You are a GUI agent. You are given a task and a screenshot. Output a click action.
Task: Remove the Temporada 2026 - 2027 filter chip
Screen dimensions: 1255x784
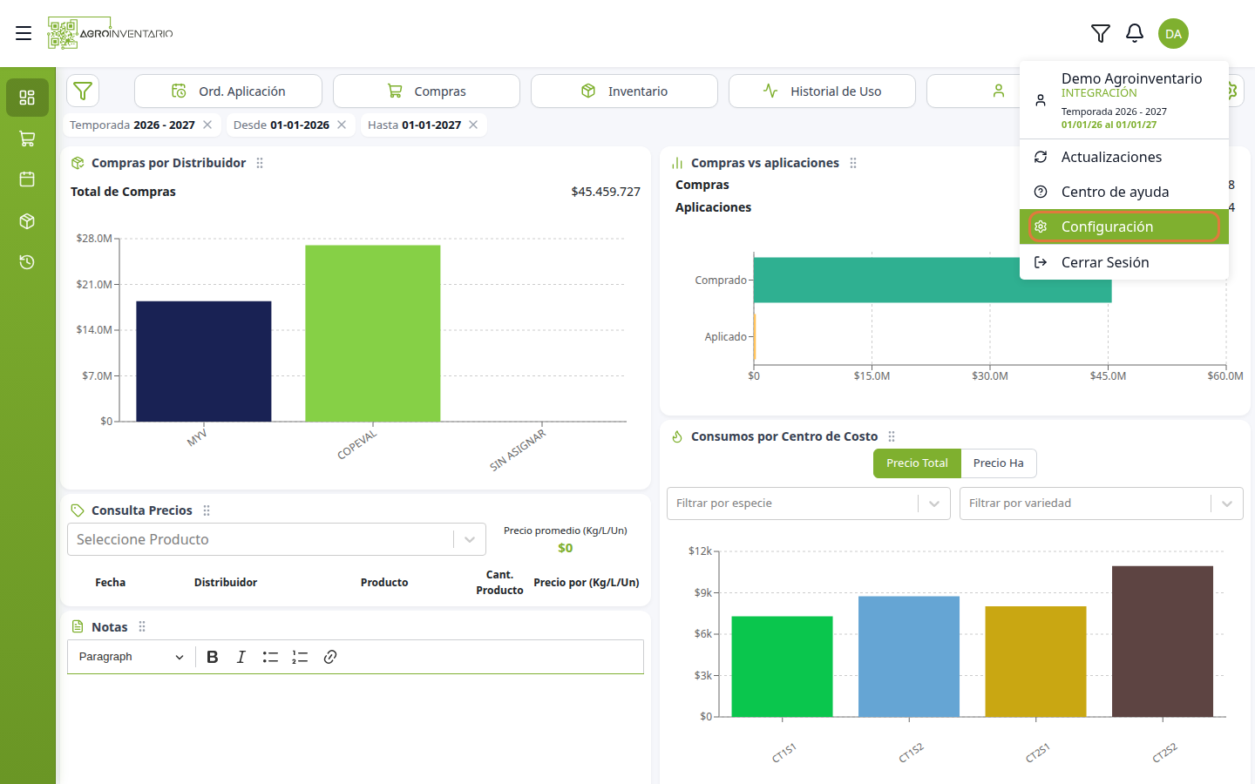point(207,125)
